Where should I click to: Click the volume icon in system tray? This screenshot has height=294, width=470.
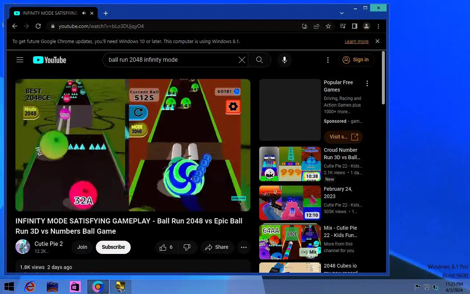[436, 287]
